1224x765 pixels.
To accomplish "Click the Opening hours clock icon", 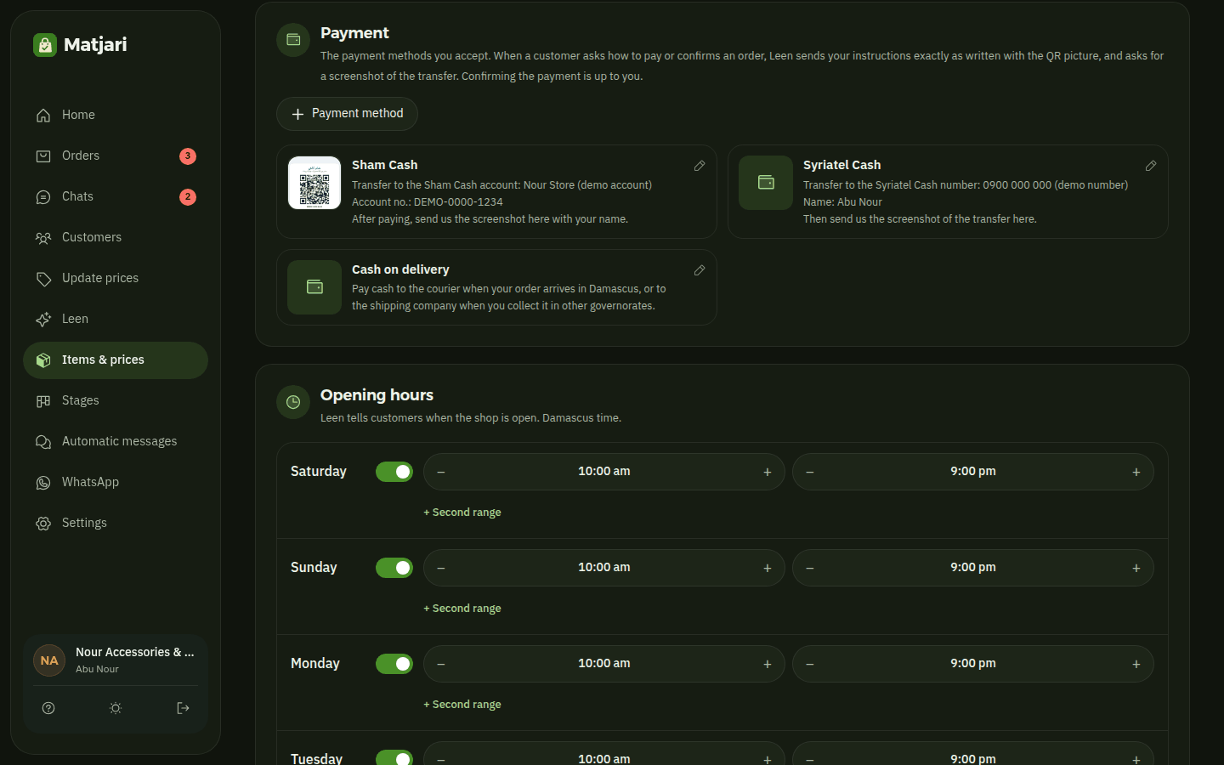I will coord(293,402).
